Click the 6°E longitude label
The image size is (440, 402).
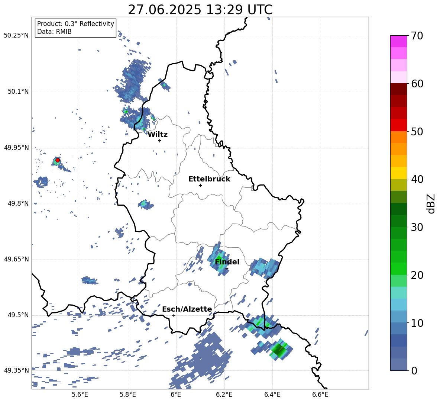pyautogui.click(x=176, y=395)
